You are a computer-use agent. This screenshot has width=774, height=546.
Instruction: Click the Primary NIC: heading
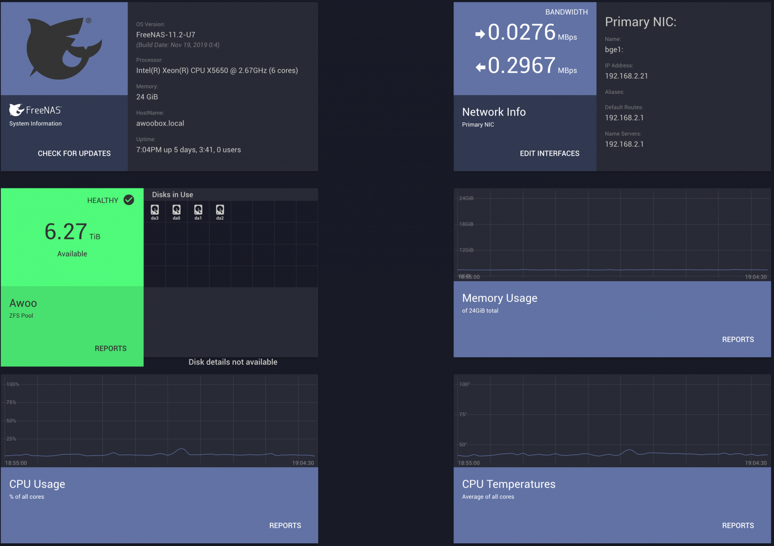[x=641, y=22]
